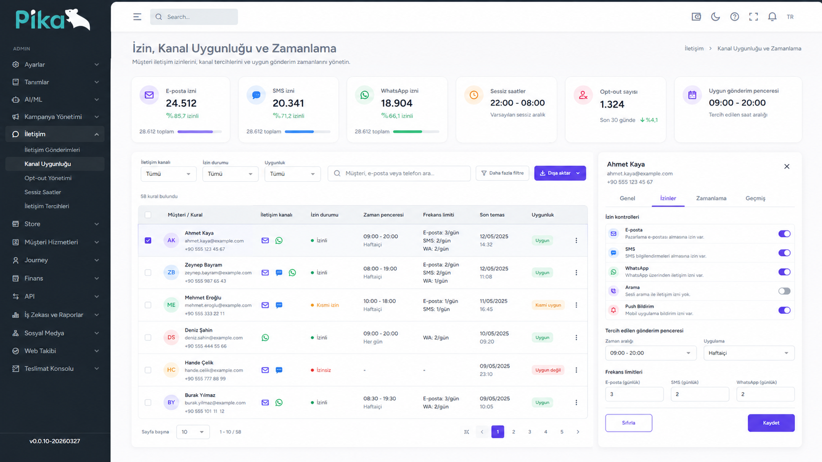Focus the top Search field

coord(194,17)
